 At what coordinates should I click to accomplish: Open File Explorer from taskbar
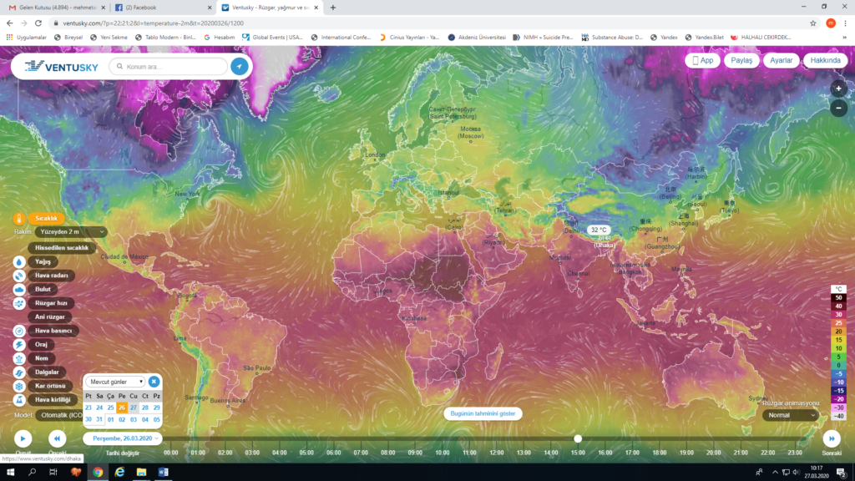tap(141, 473)
